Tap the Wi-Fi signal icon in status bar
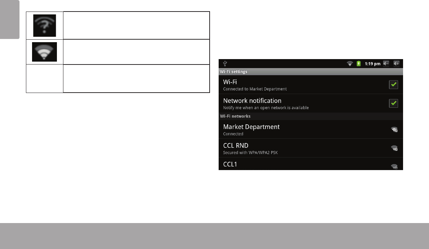Image resolution: width=429 pixels, height=249 pixels. pos(350,64)
